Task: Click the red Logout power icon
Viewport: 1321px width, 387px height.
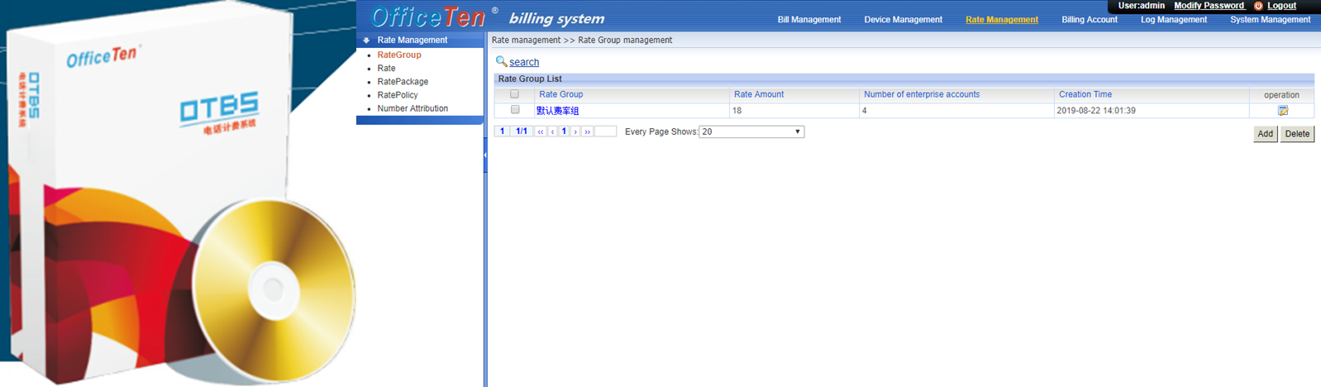Action: tap(1258, 6)
